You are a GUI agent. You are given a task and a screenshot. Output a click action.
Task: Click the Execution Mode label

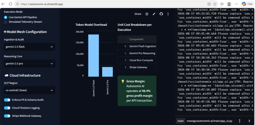coord(13,12)
